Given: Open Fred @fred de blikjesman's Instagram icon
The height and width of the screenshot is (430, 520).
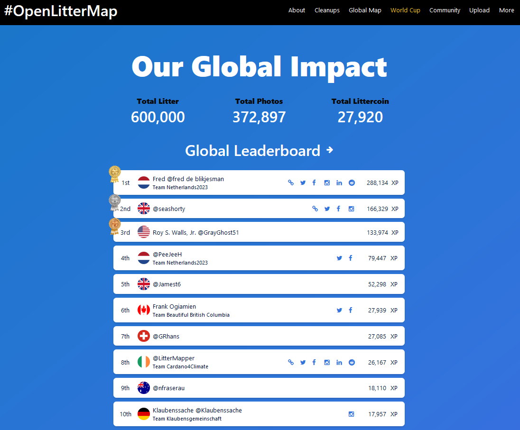Looking at the screenshot, I should [x=327, y=183].
